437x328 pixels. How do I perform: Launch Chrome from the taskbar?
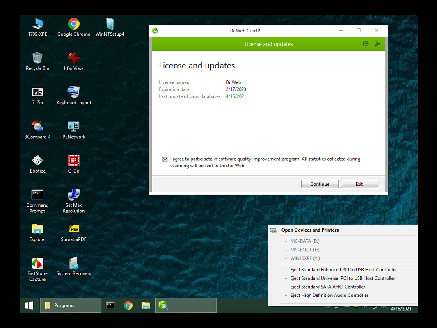[128, 305]
